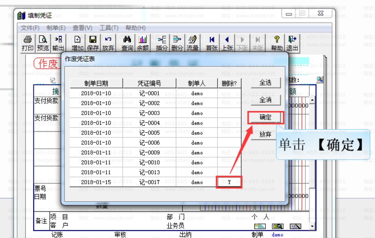Open the 文件(F) menu
The image size is (375, 238).
[30, 28]
